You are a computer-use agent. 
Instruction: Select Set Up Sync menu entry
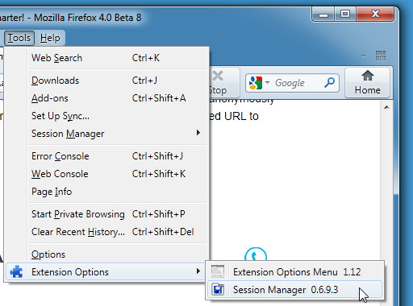pyautogui.click(x=119, y=116)
